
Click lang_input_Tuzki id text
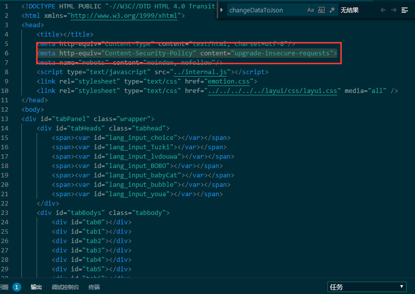click(139, 147)
